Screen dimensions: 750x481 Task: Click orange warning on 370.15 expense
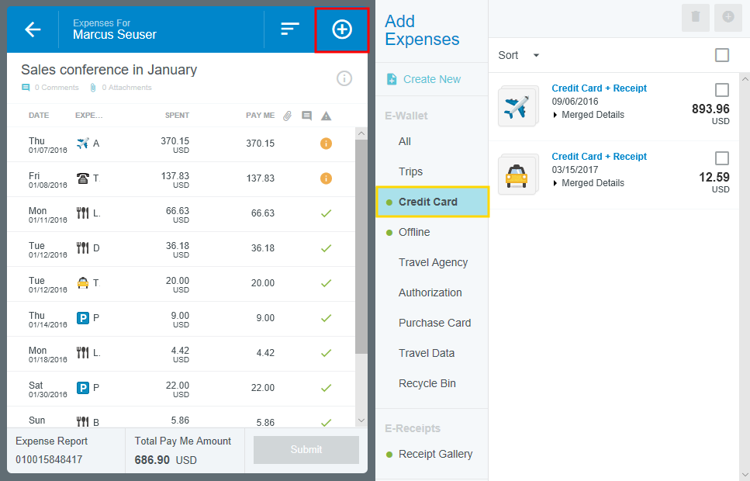point(326,144)
